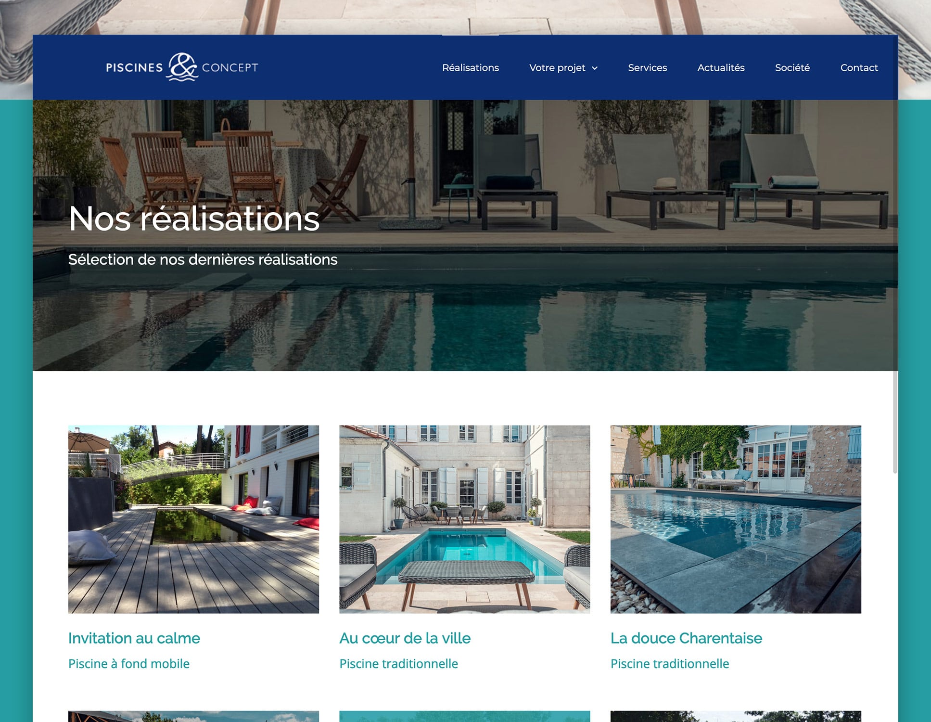The height and width of the screenshot is (722, 931).
Task: Select Piscine traditionnelle under Au cœur de la ville
Action: point(398,664)
